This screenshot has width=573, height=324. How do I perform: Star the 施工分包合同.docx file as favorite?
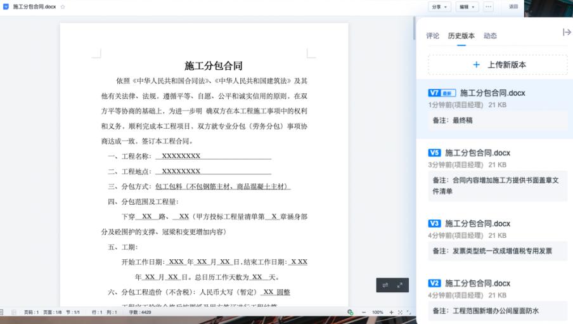tap(63, 6)
